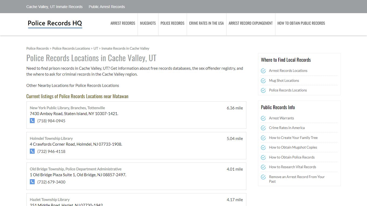Click the 5.04 mile distance text
The height and width of the screenshot is (206, 367).
[235, 139]
